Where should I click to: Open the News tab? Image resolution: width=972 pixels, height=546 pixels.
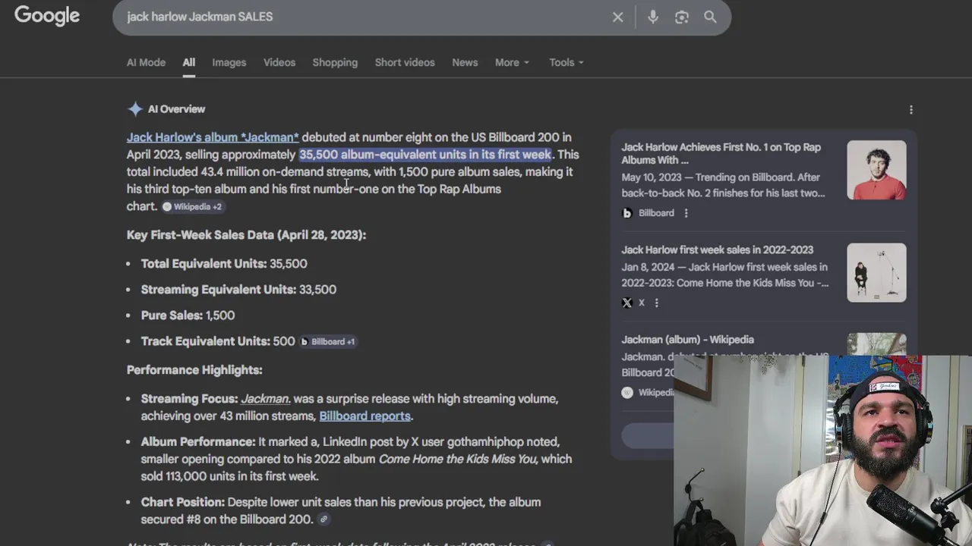point(465,62)
